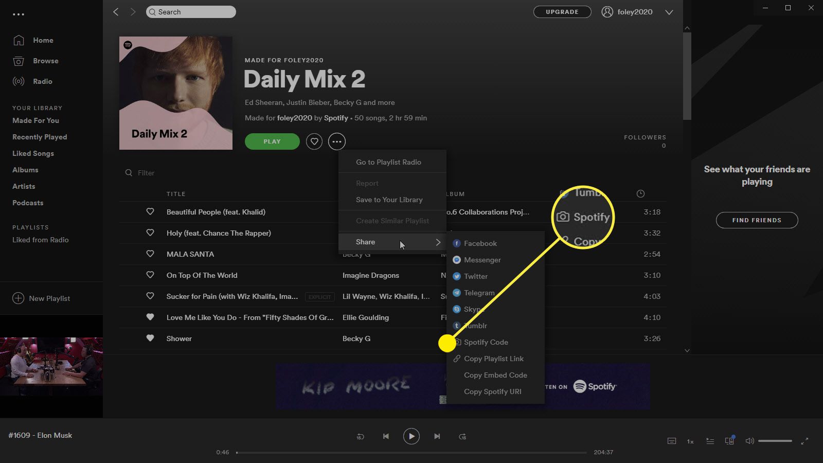Click the New Playlist plus icon
This screenshot has width=823, height=463.
[x=18, y=298]
